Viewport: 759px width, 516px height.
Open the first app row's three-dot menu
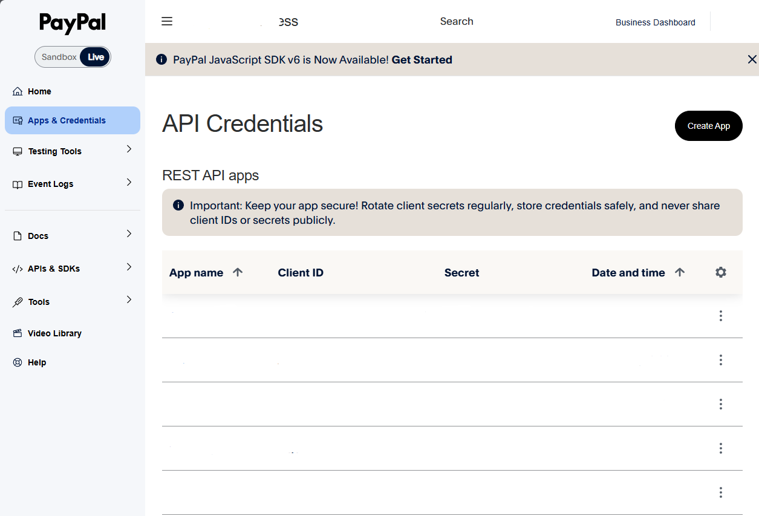tap(720, 316)
